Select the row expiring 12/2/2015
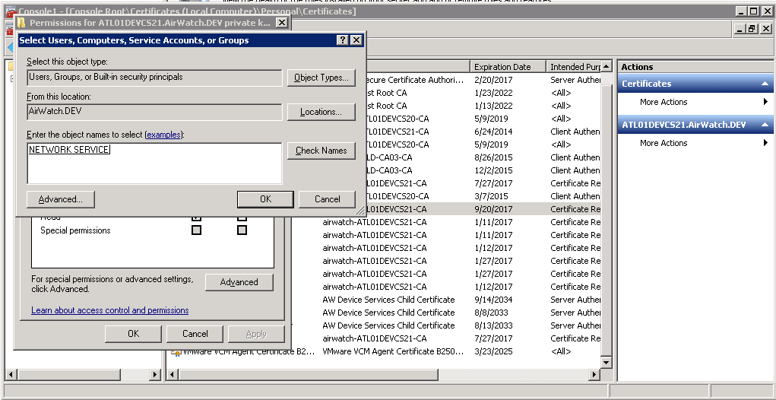The width and height of the screenshot is (776, 400). click(484, 170)
